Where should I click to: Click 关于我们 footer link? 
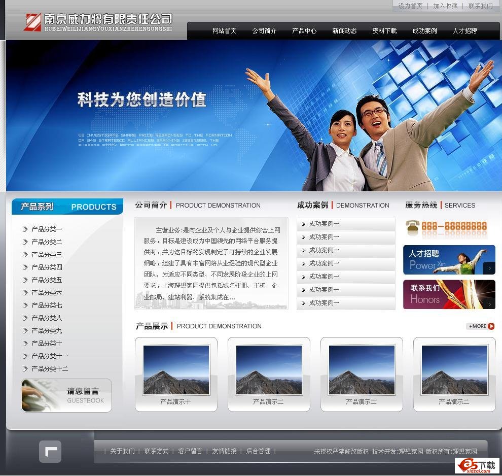pos(122,451)
